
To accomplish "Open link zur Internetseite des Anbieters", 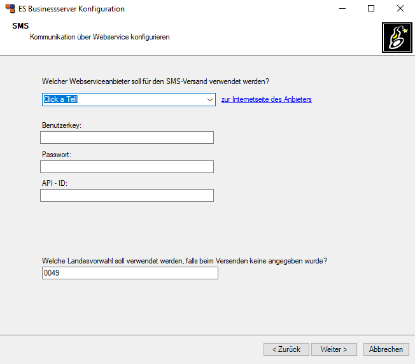I will tap(266, 99).
